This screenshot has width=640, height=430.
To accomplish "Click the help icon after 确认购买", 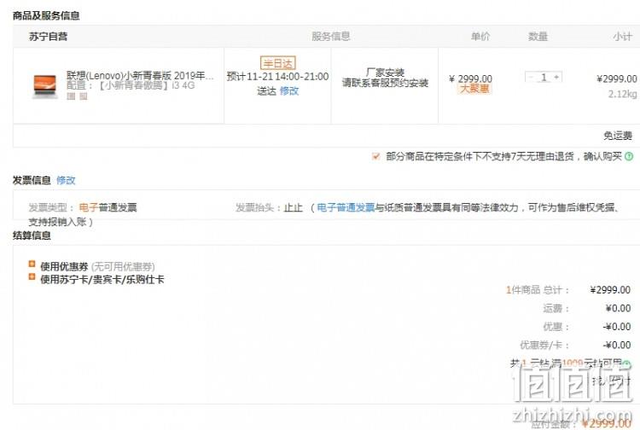I will (629, 156).
